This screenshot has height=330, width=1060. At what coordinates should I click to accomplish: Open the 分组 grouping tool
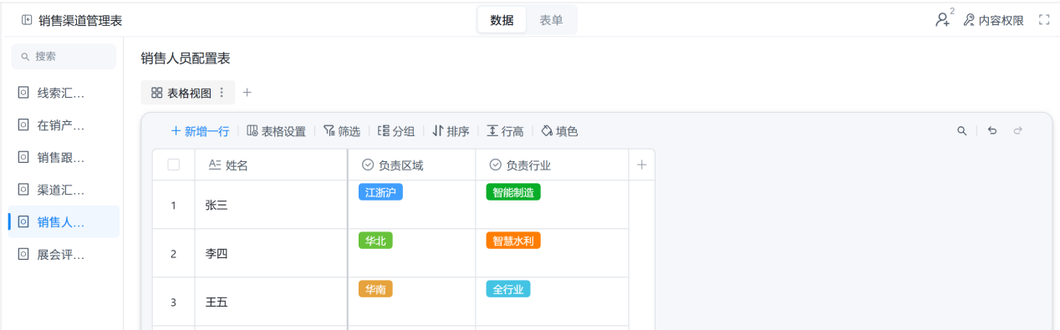tap(396, 131)
